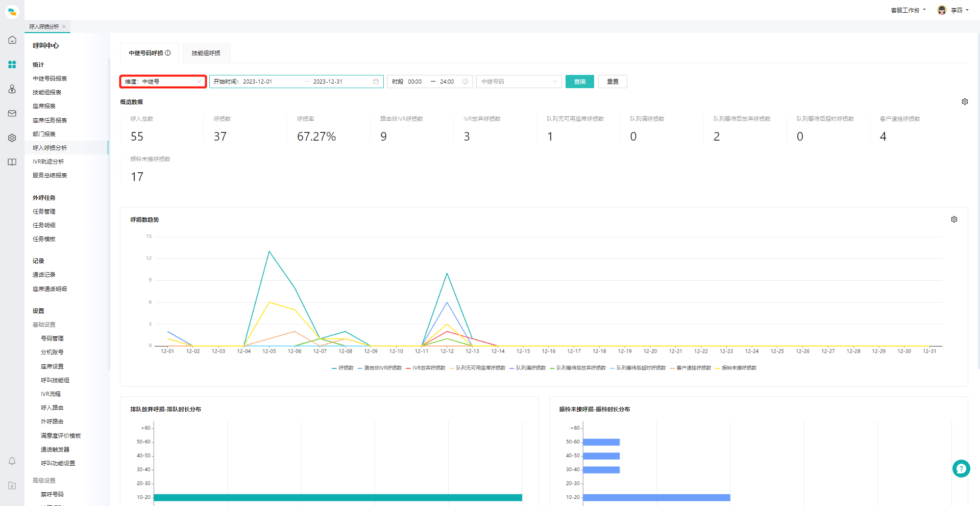Open the 维度: 中继号 dropdown
This screenshot has height=506, width=980.
point(163,82)
